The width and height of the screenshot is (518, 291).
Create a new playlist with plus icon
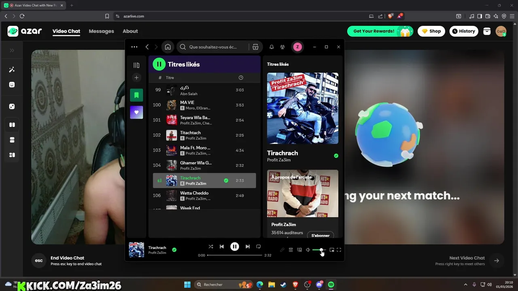[136, 78]
